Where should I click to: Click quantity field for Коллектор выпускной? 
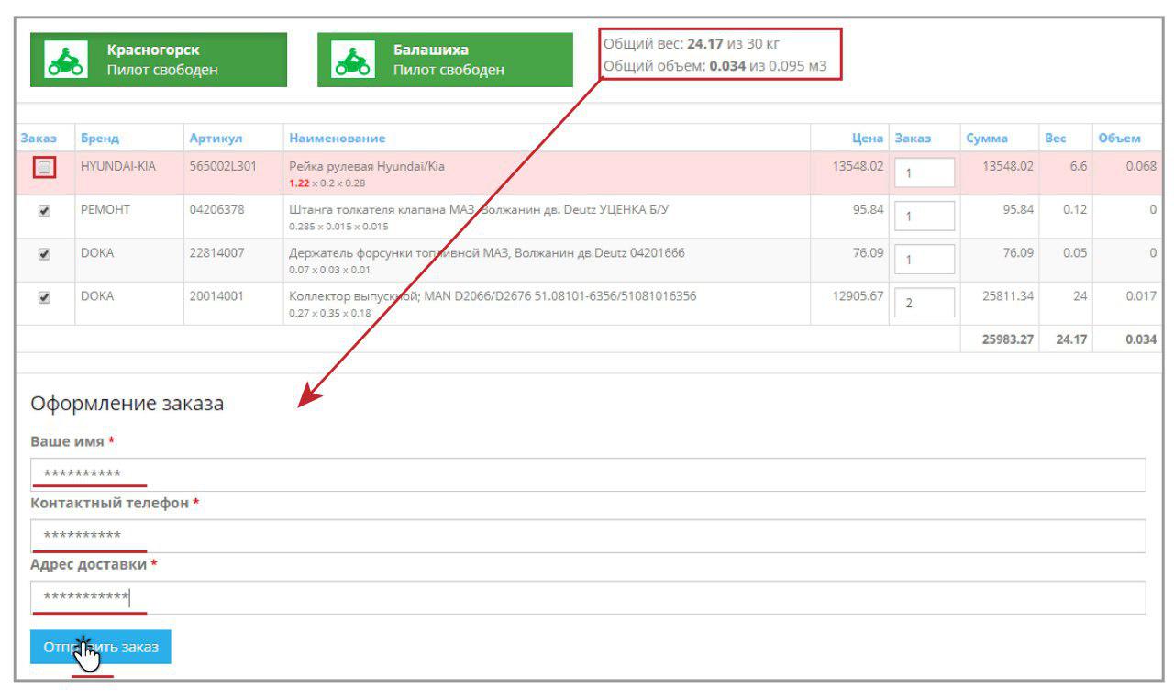point(924,302)
